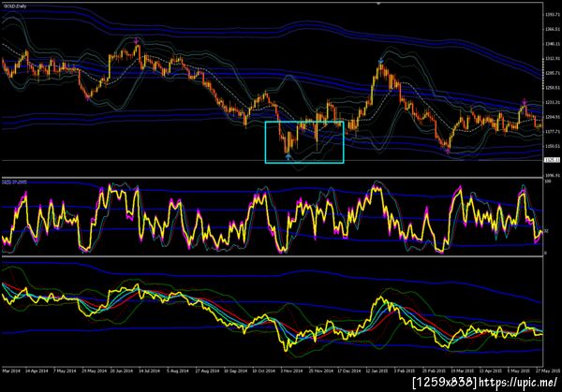The width and height of the screenshot is (562, 392).
Task: Click the highlighted current price tag 1125.11
Action: click(x=552, y=160)
